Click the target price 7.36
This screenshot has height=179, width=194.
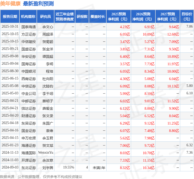[x=189, y=152]
